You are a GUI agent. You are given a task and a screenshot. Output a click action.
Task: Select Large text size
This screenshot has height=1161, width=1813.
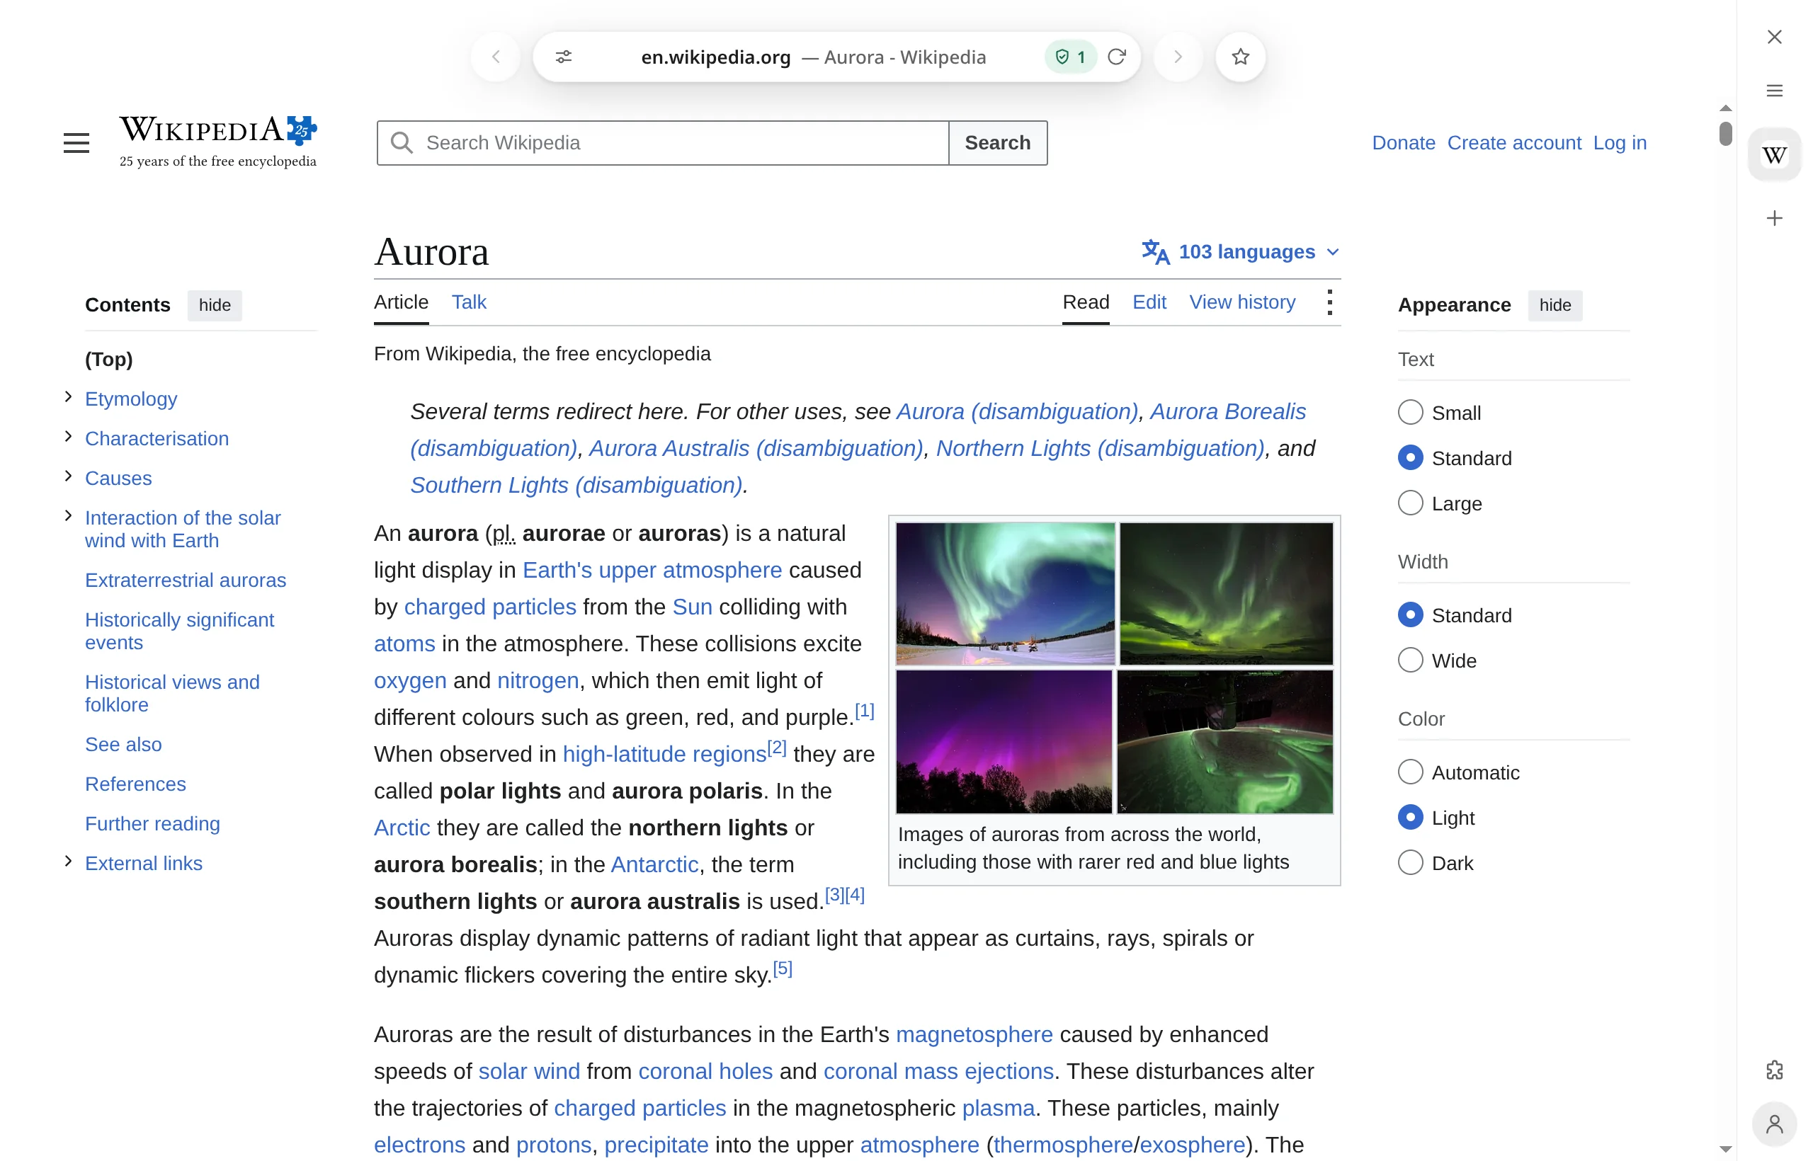point(1410,503)
